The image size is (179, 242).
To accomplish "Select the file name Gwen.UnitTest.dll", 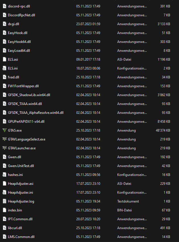I will click(21, 166).
